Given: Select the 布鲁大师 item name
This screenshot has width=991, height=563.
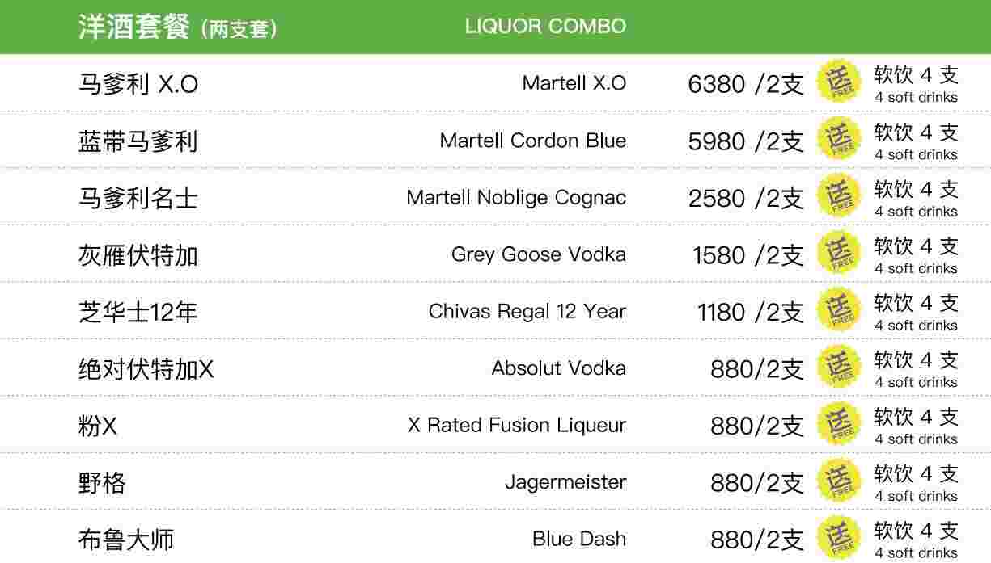Looking at the screenshot, I should point(126,540).
